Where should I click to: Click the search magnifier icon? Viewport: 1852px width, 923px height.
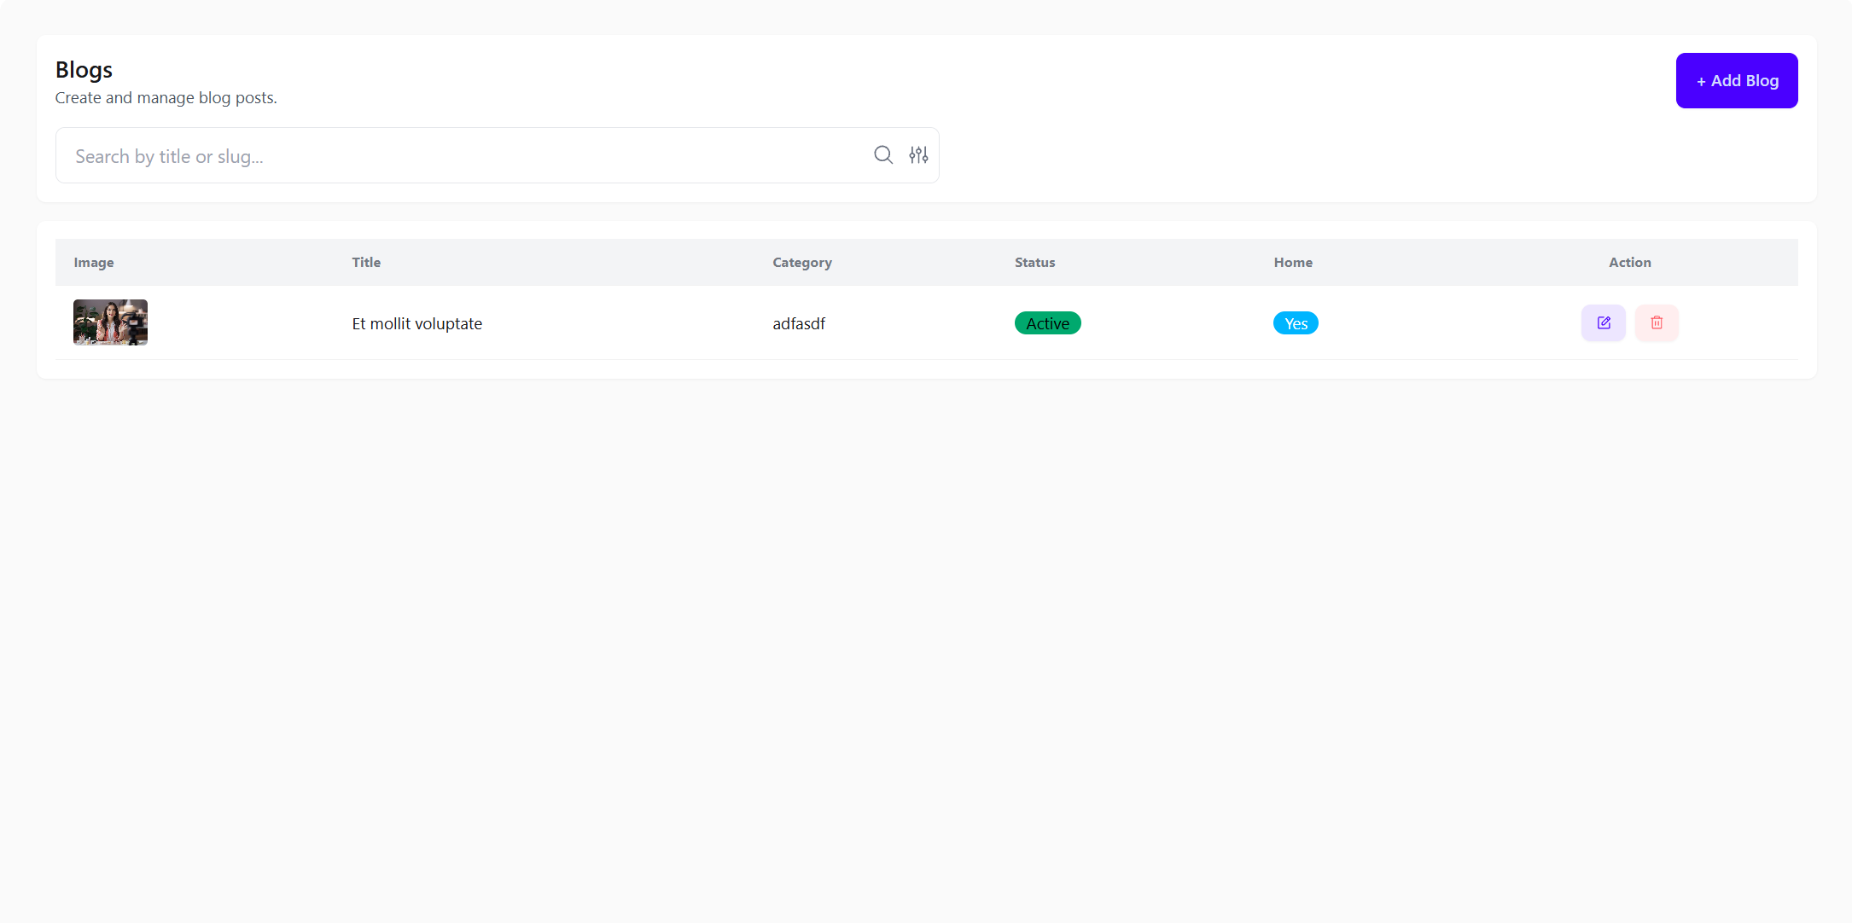click(x=883, y=154)
